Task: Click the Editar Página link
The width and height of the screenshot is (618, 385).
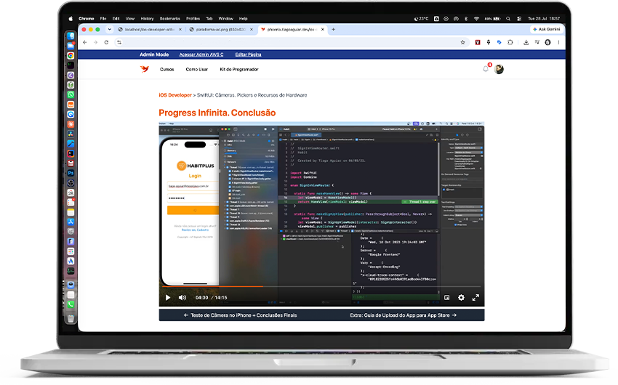Action: coord(249,54)
